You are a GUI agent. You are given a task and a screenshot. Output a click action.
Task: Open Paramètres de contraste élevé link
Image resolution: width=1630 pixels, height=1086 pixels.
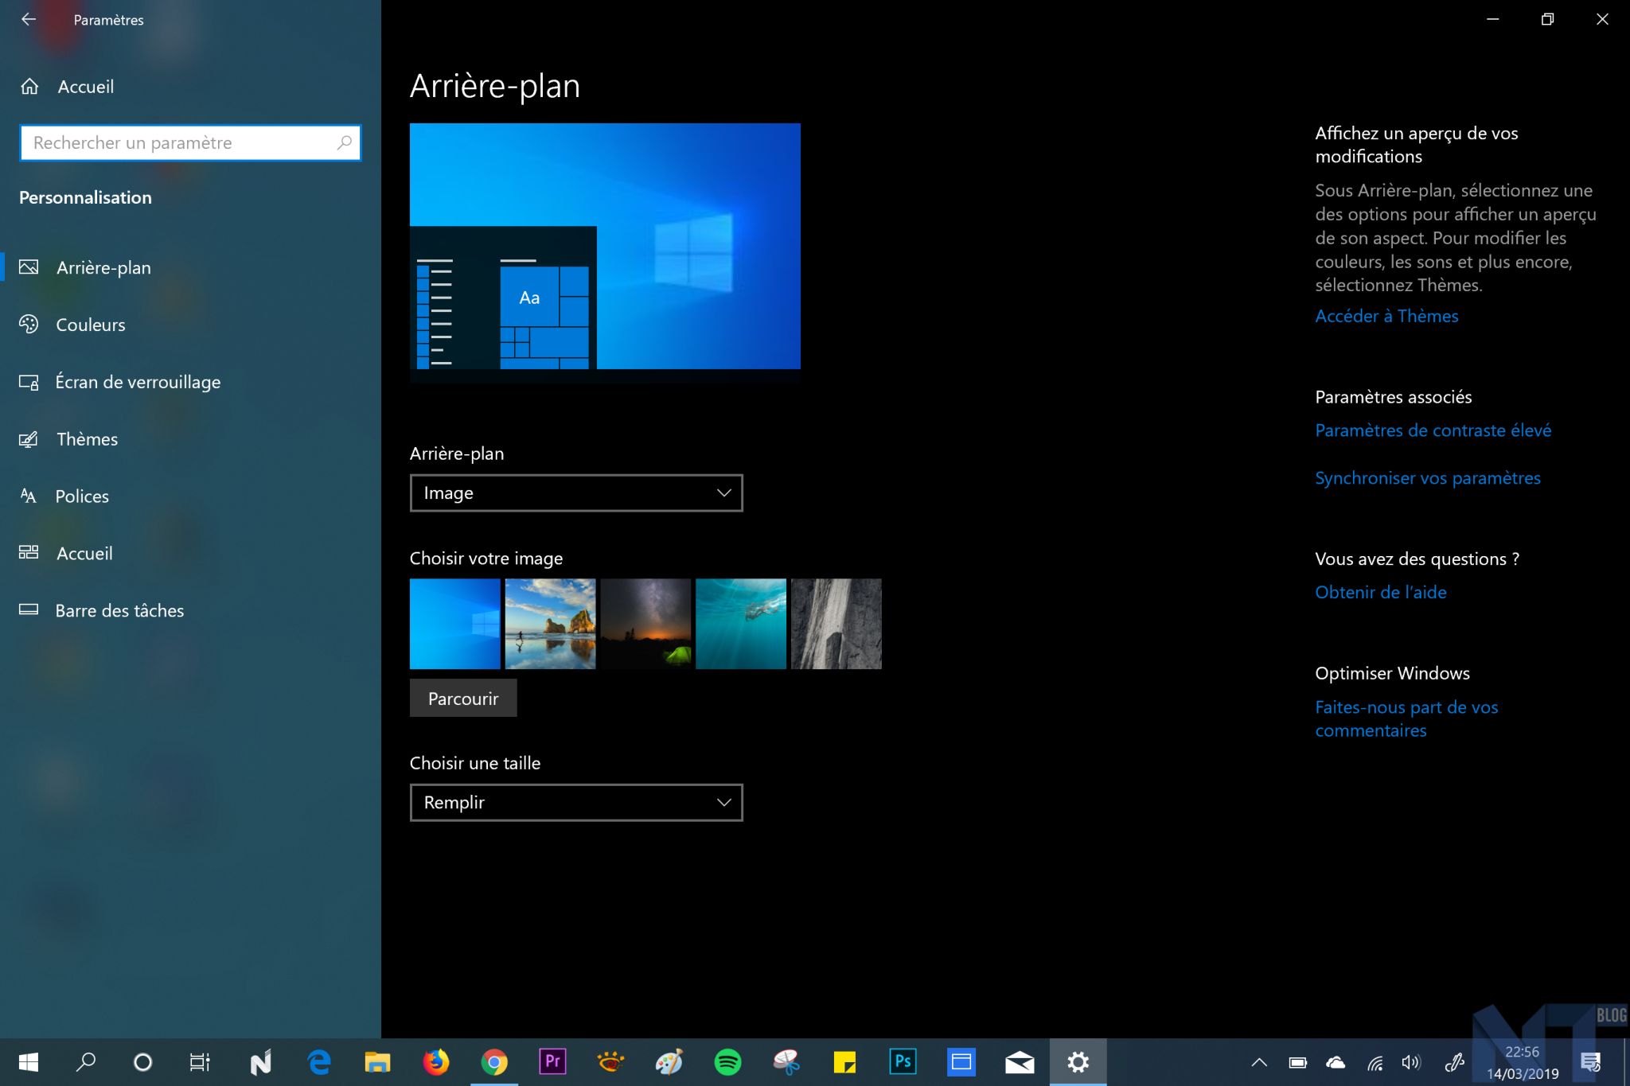pos(1433,430)
